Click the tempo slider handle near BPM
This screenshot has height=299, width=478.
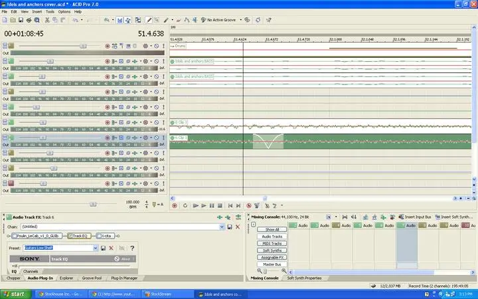(x=93, y=204)
